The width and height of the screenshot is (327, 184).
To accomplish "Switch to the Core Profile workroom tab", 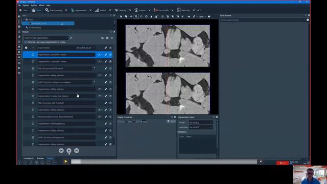I will pyautogui.click(x=161, y=10).
